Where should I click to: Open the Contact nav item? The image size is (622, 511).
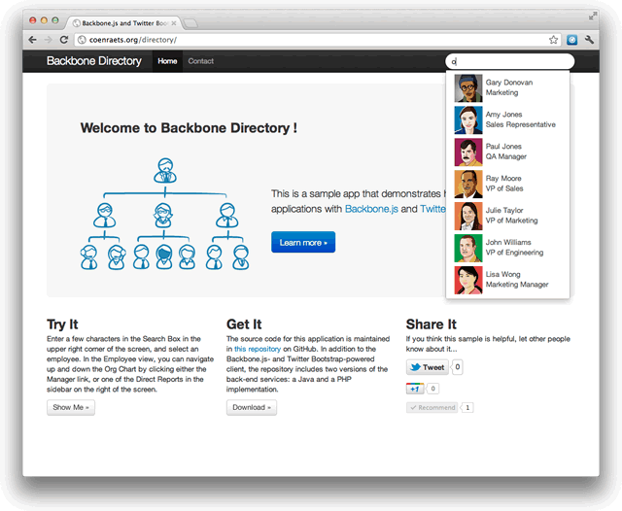(201, 61)
